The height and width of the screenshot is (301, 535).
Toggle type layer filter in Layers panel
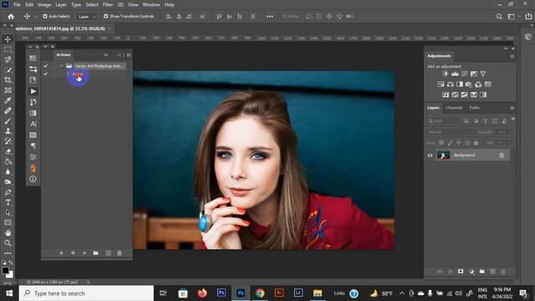485,121
